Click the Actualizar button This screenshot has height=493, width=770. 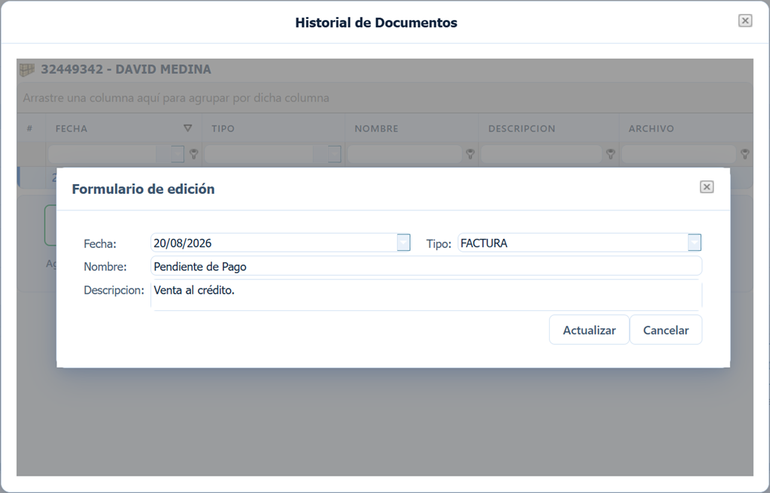click(x=589, y=330)
